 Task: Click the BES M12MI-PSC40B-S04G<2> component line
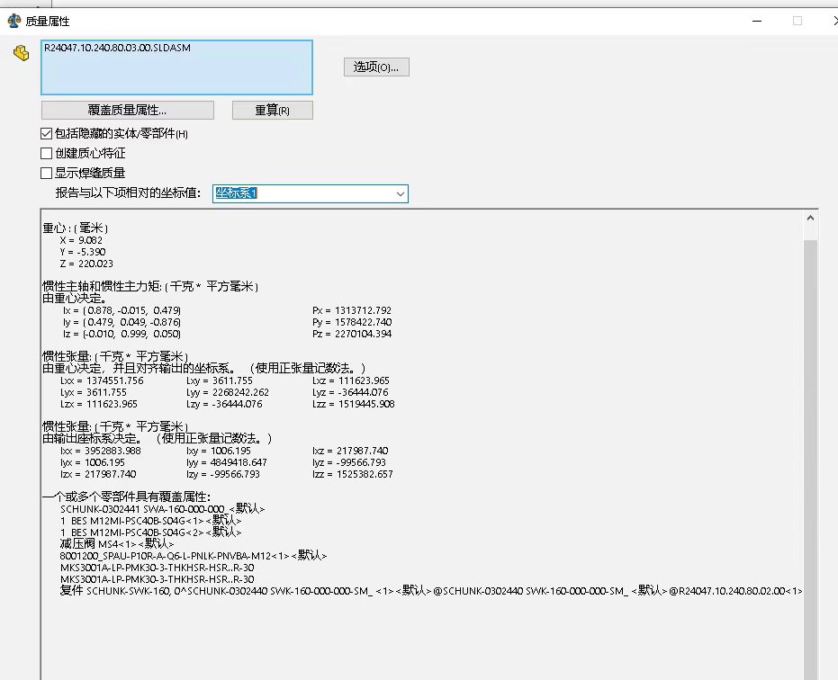click(x=150, y=532)
